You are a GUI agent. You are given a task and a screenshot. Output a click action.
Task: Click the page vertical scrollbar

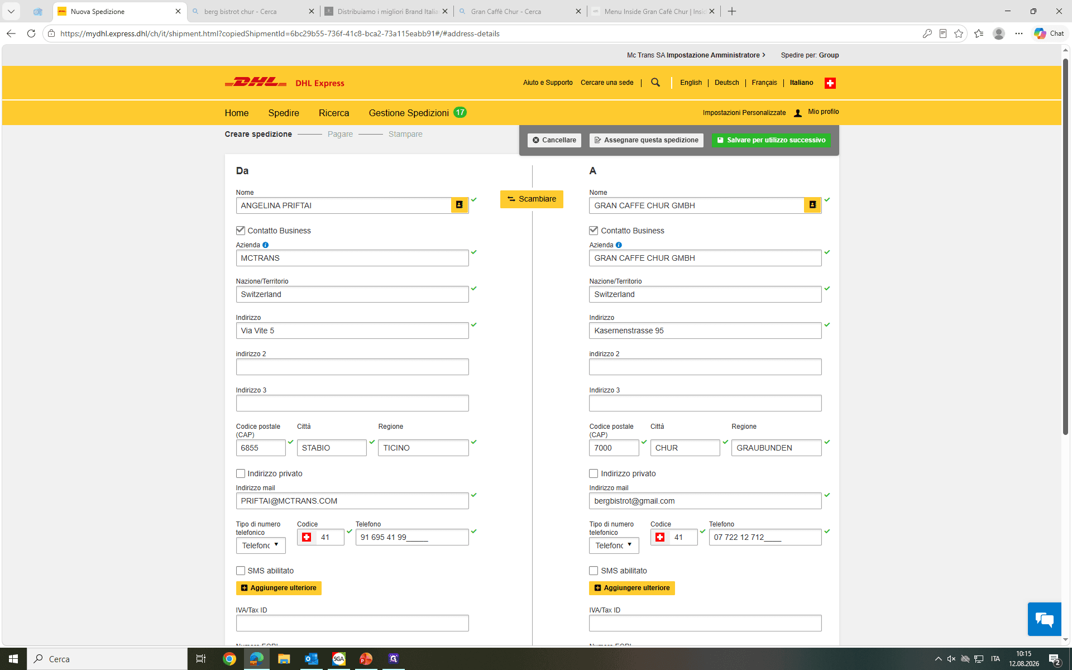1065,246
